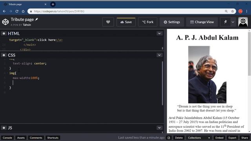Screen dimensions: 251x141
Task: Click the 'Last saved less than a minute ago' status
Action: pyautogui.click(x=141, y=137)
